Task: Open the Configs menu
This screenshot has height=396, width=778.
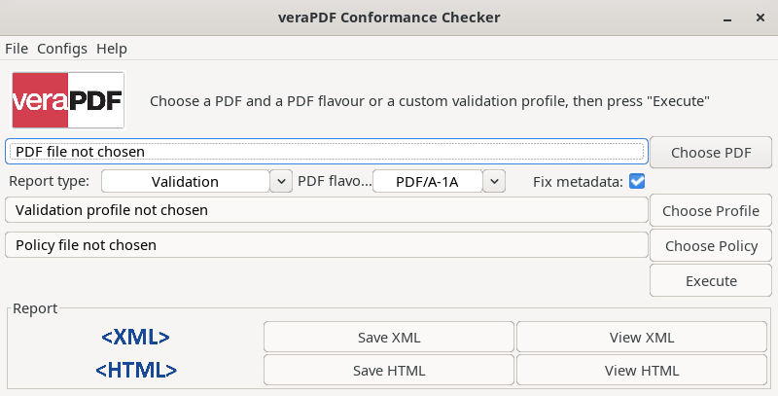Action: (x=62, y=49)
